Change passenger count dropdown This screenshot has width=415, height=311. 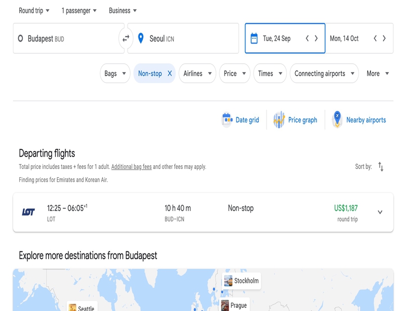[x=79, y=10]
